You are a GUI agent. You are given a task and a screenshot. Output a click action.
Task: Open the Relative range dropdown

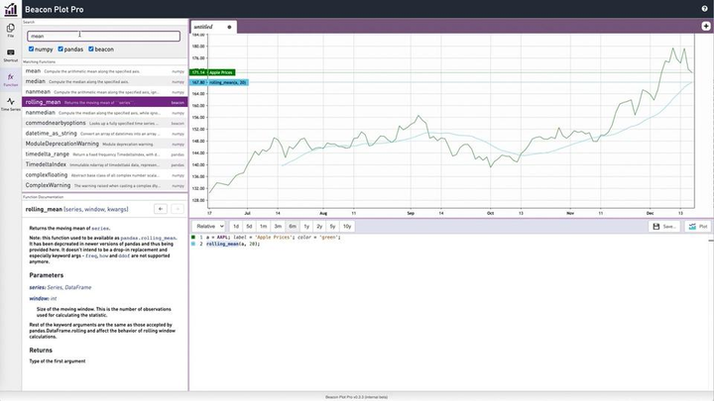point(209,227)
